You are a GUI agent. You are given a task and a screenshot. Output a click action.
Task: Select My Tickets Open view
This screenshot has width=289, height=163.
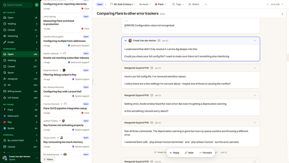coord(20,18)
